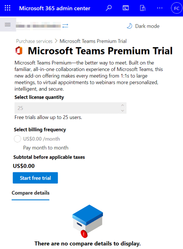Open the FC account avatar menu
This screenshot has width=183, height=249.
coord(177,8)
